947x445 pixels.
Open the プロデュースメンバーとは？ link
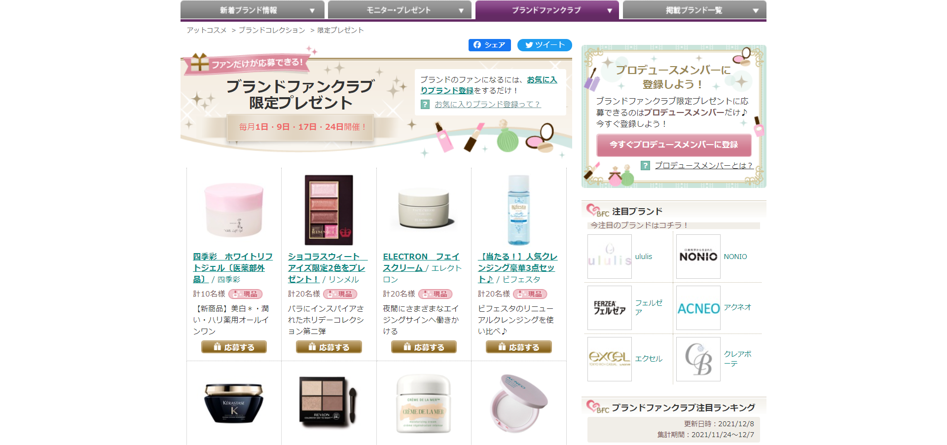pyautogui.click(x=704, y=165)
